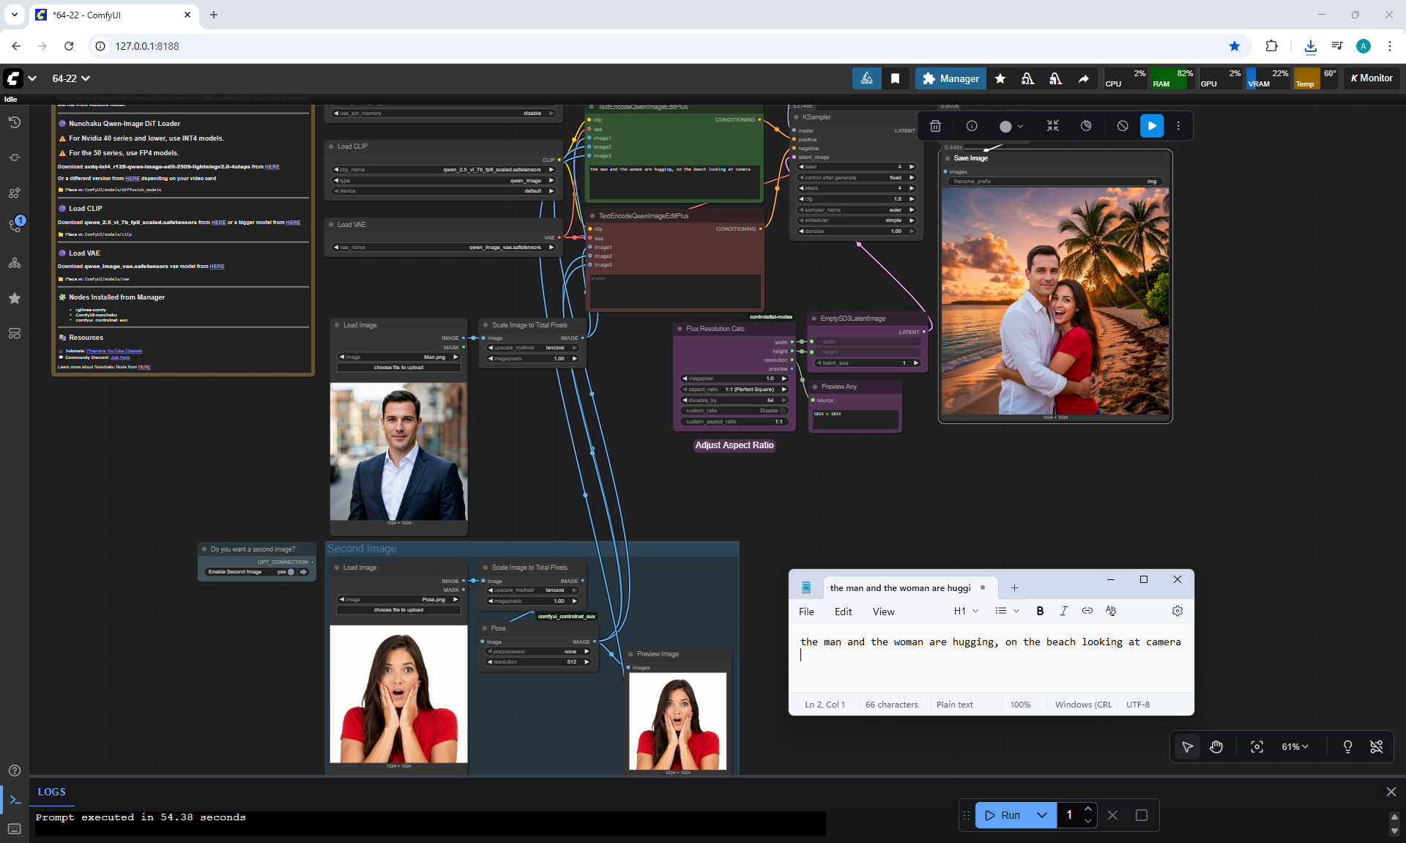Toggle bold formatting in Notepad

[x=1040, y=611]
